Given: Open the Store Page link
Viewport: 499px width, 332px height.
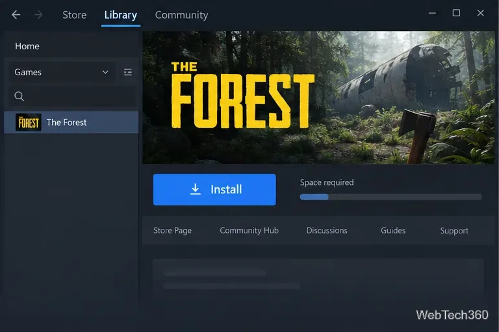Looking at the screenshot, I should click(172, 231).
